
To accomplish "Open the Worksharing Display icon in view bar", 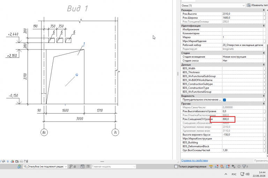I will pyautogui.click(x=12, y=161).
